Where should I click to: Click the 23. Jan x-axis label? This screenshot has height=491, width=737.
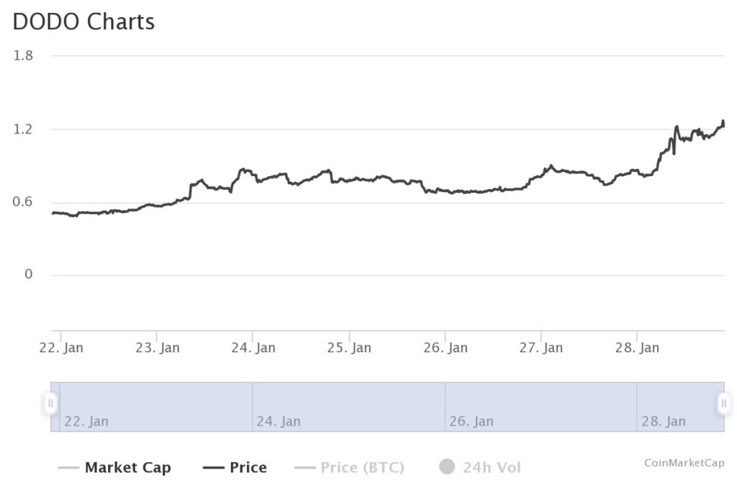(158, 348)
